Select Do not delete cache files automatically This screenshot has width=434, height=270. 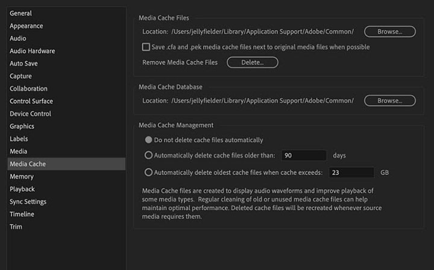click(x=148, y=140)
